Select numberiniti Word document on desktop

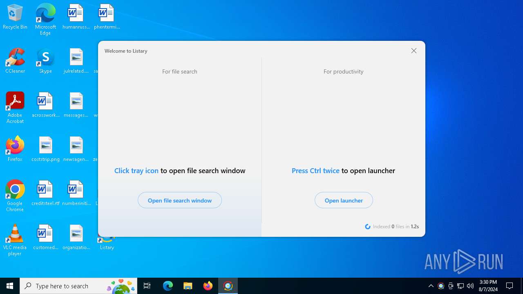(x=76, y=194)
